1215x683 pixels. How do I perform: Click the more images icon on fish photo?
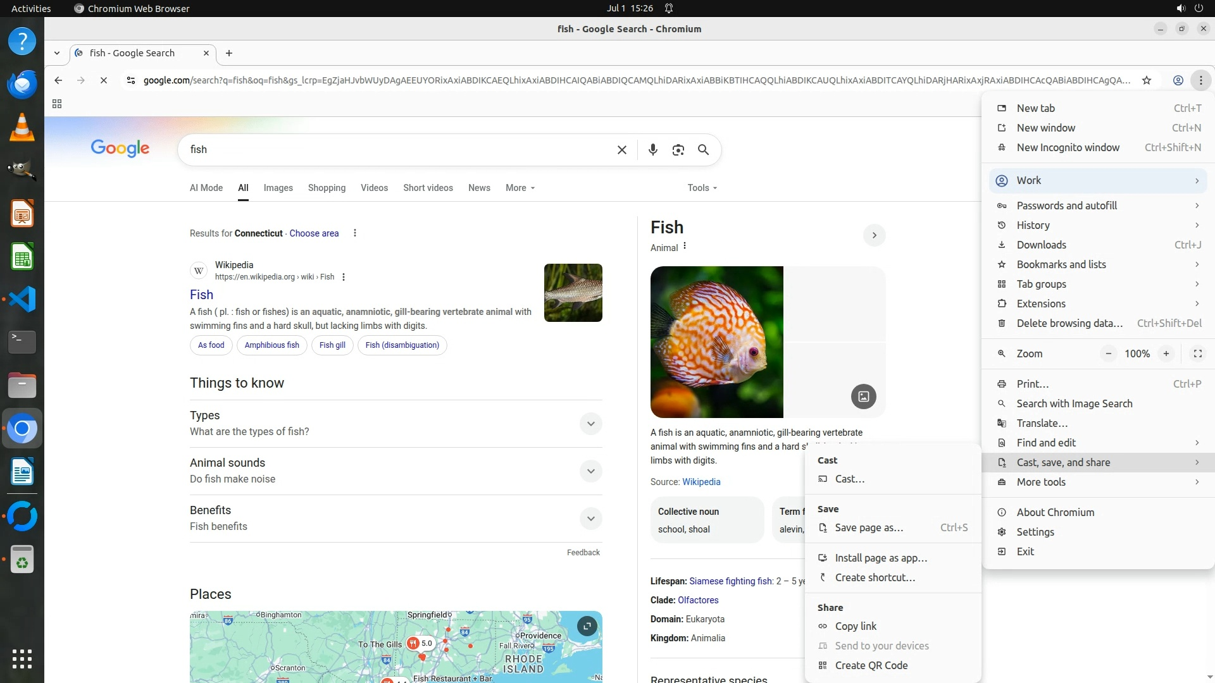click(863, 397)
